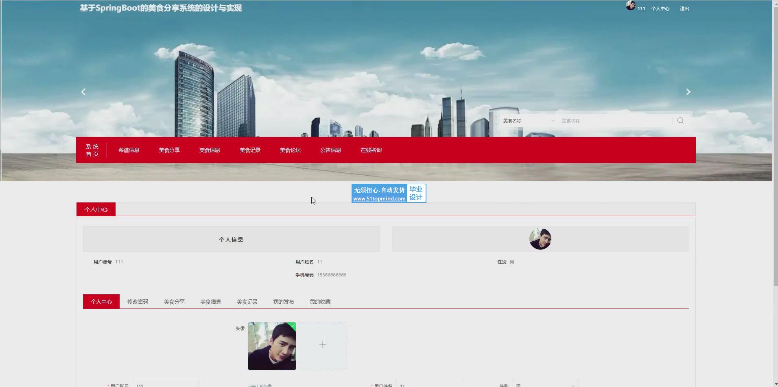Click the 用户账号 111 info text
The image size is (778, 387).
coord(108,262)
